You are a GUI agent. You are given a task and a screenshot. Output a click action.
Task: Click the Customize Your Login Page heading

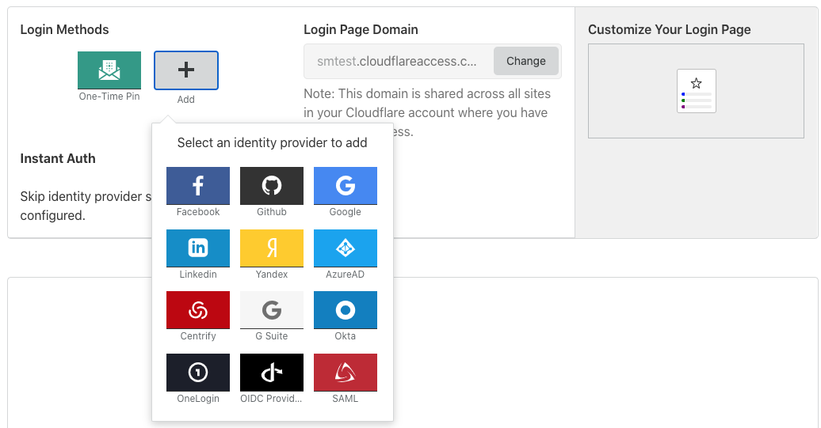click(x=669, y=30)
